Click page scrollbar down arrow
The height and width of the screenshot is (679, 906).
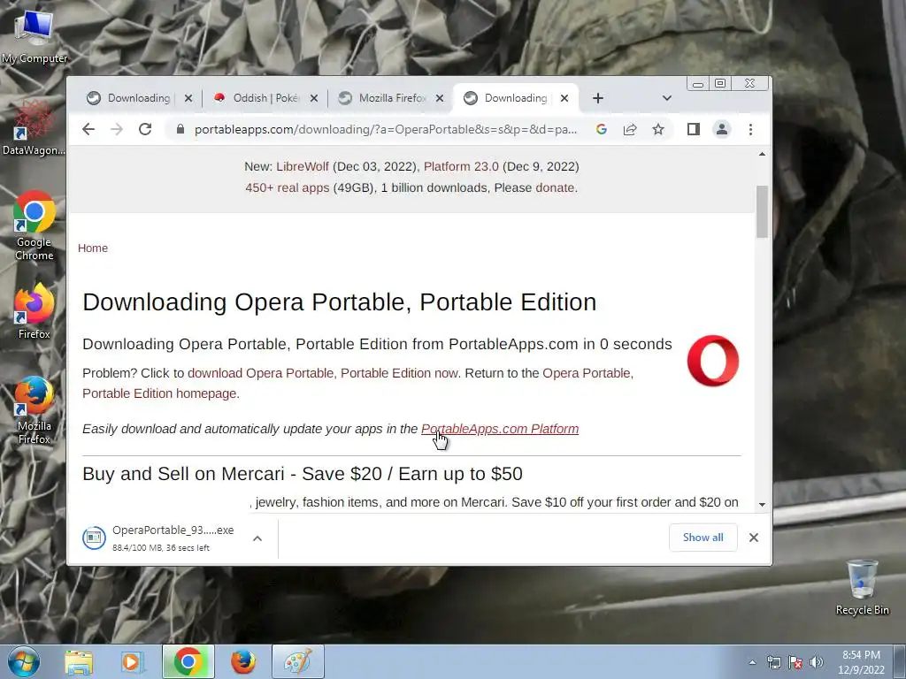coord(762,505)
